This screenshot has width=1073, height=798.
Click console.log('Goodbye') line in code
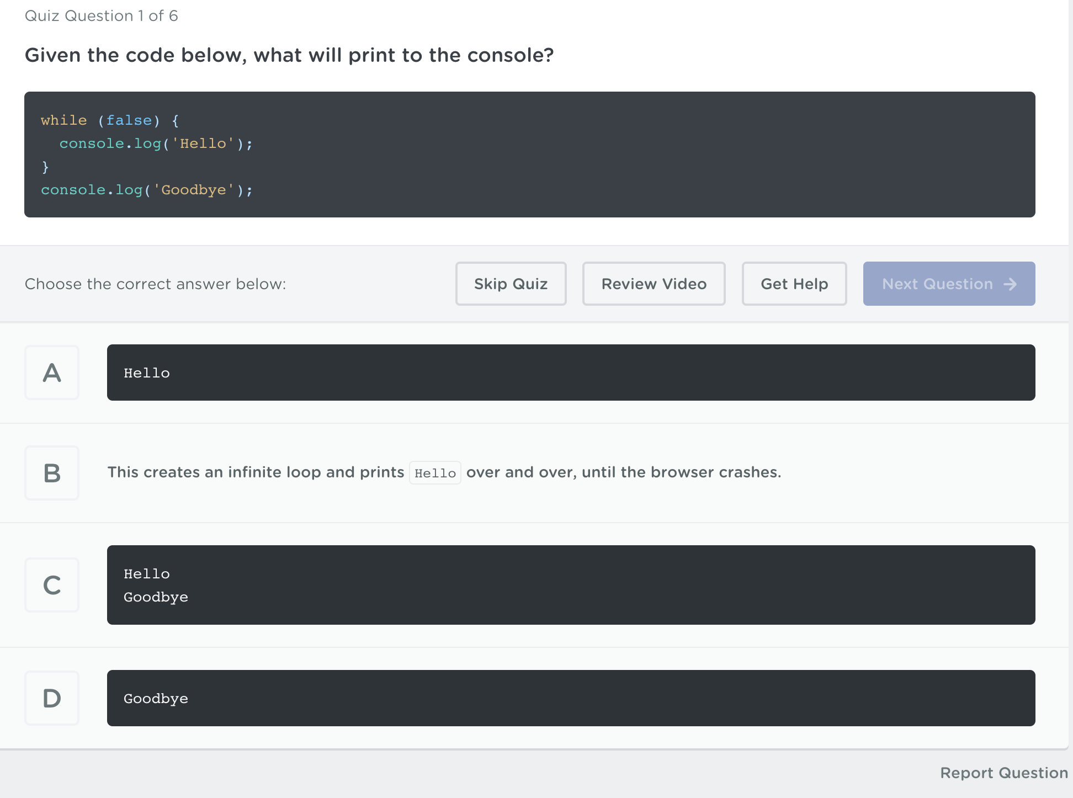click(x=147, y=190)
